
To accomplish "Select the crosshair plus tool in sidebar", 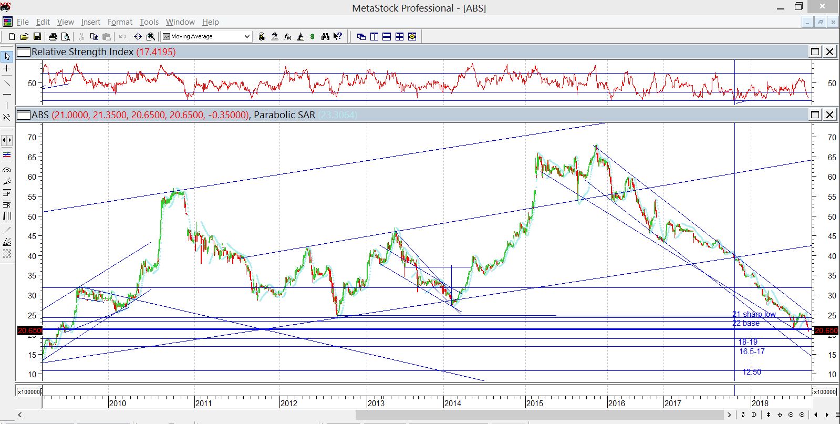I will (x=7, y=68).
